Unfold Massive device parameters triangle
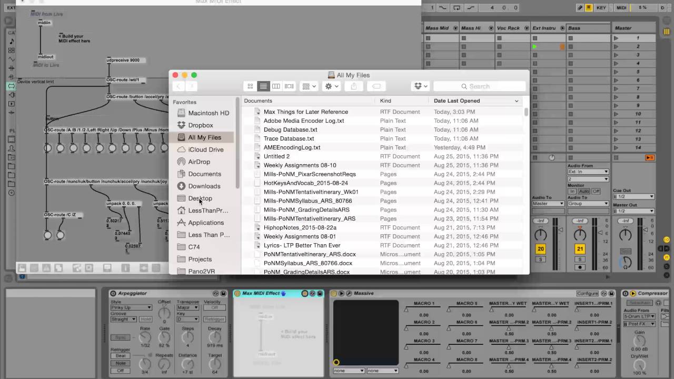674x379 pixels. coord(341,293)
